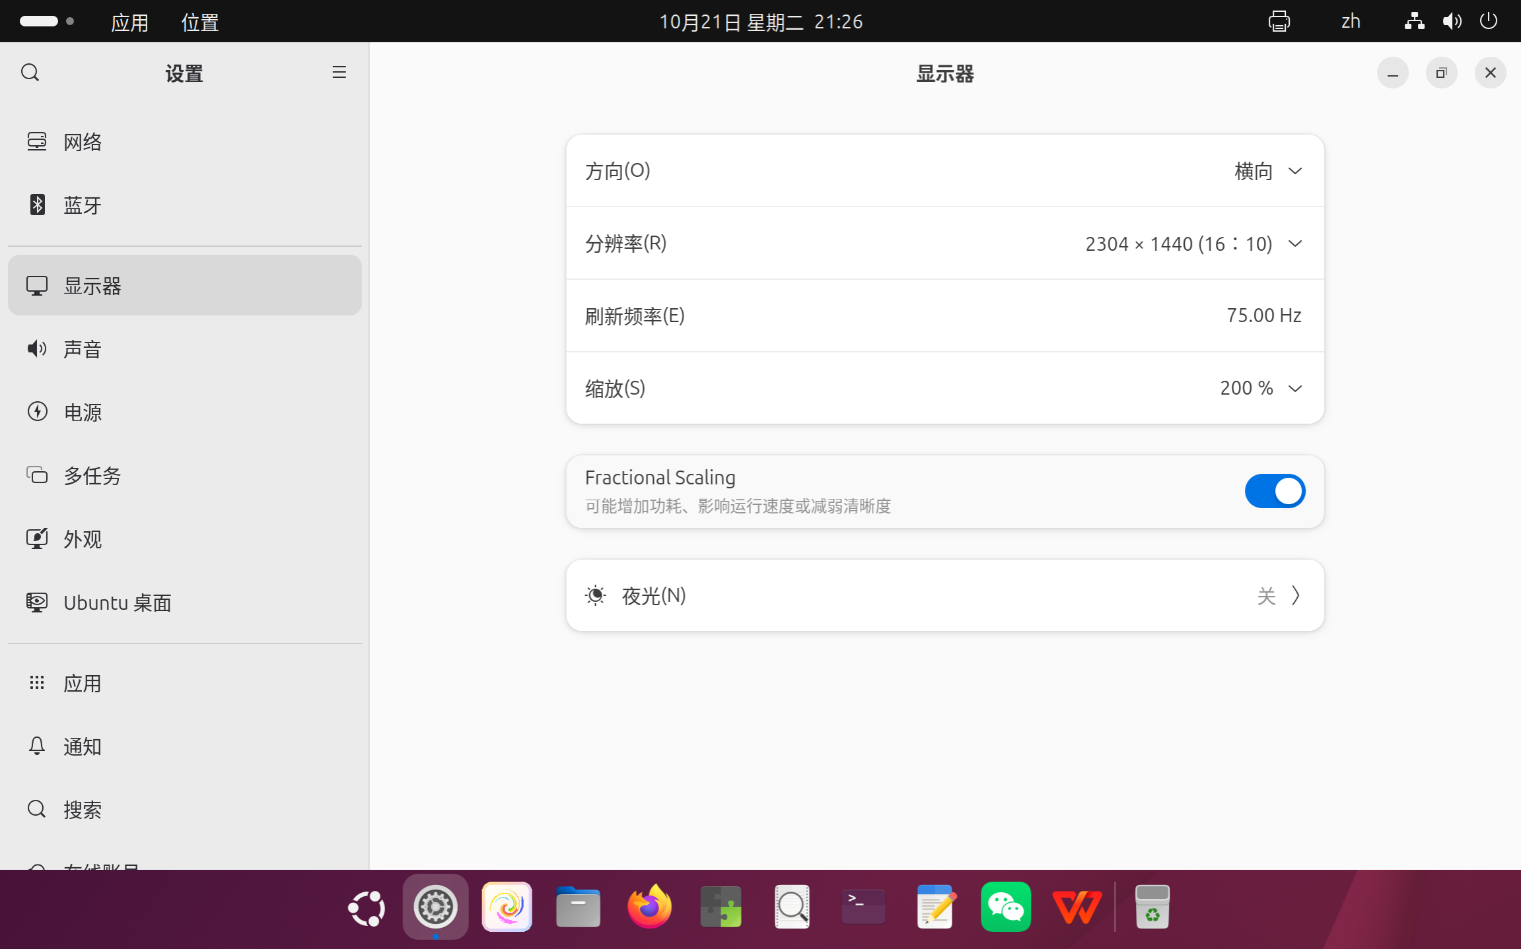The width and height of the screenshot is (1521, 949).
Task: Open the Text Editor notepad in dock
Action: coord(935,907)
